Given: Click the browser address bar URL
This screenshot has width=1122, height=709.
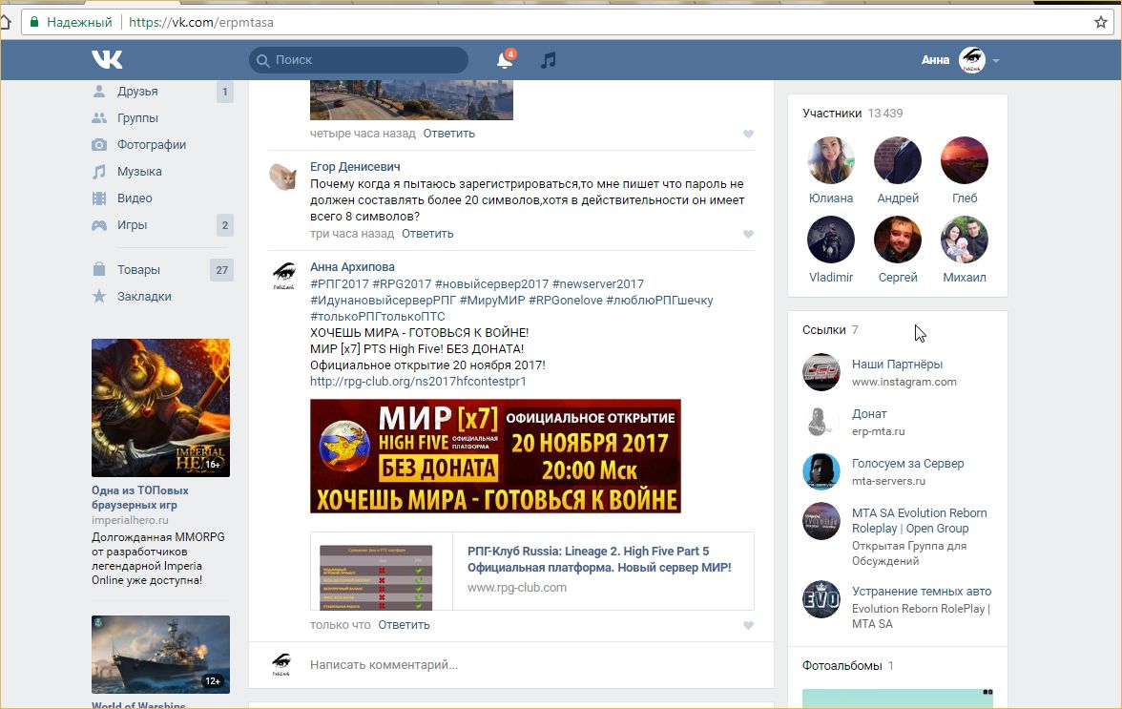Looking at the screenshot, I should coord(201,22).
